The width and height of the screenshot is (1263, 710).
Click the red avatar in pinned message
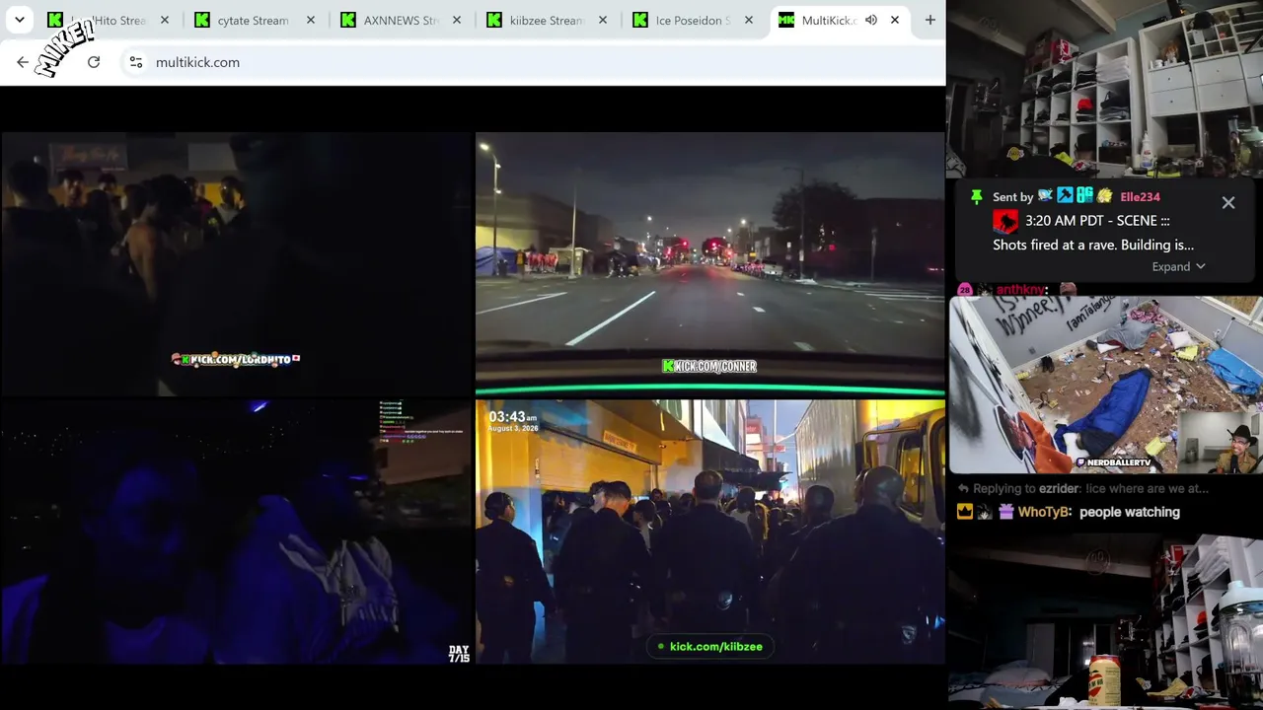[x=1005, y=221]
